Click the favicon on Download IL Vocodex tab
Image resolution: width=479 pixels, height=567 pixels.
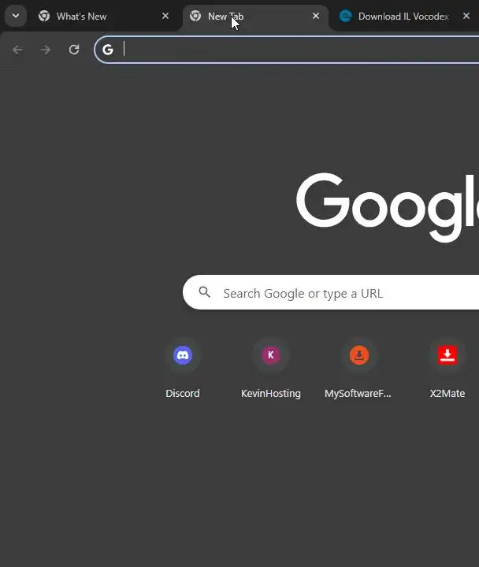click(346, 16)
